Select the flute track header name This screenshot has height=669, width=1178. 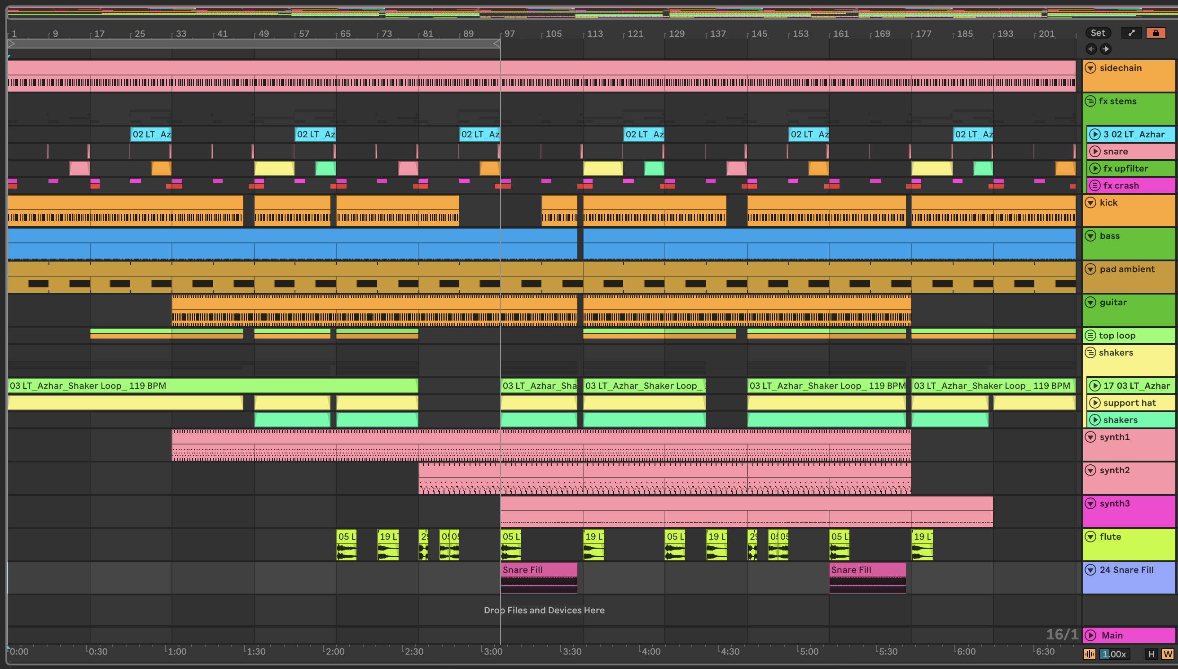(x=1111, y=536)
